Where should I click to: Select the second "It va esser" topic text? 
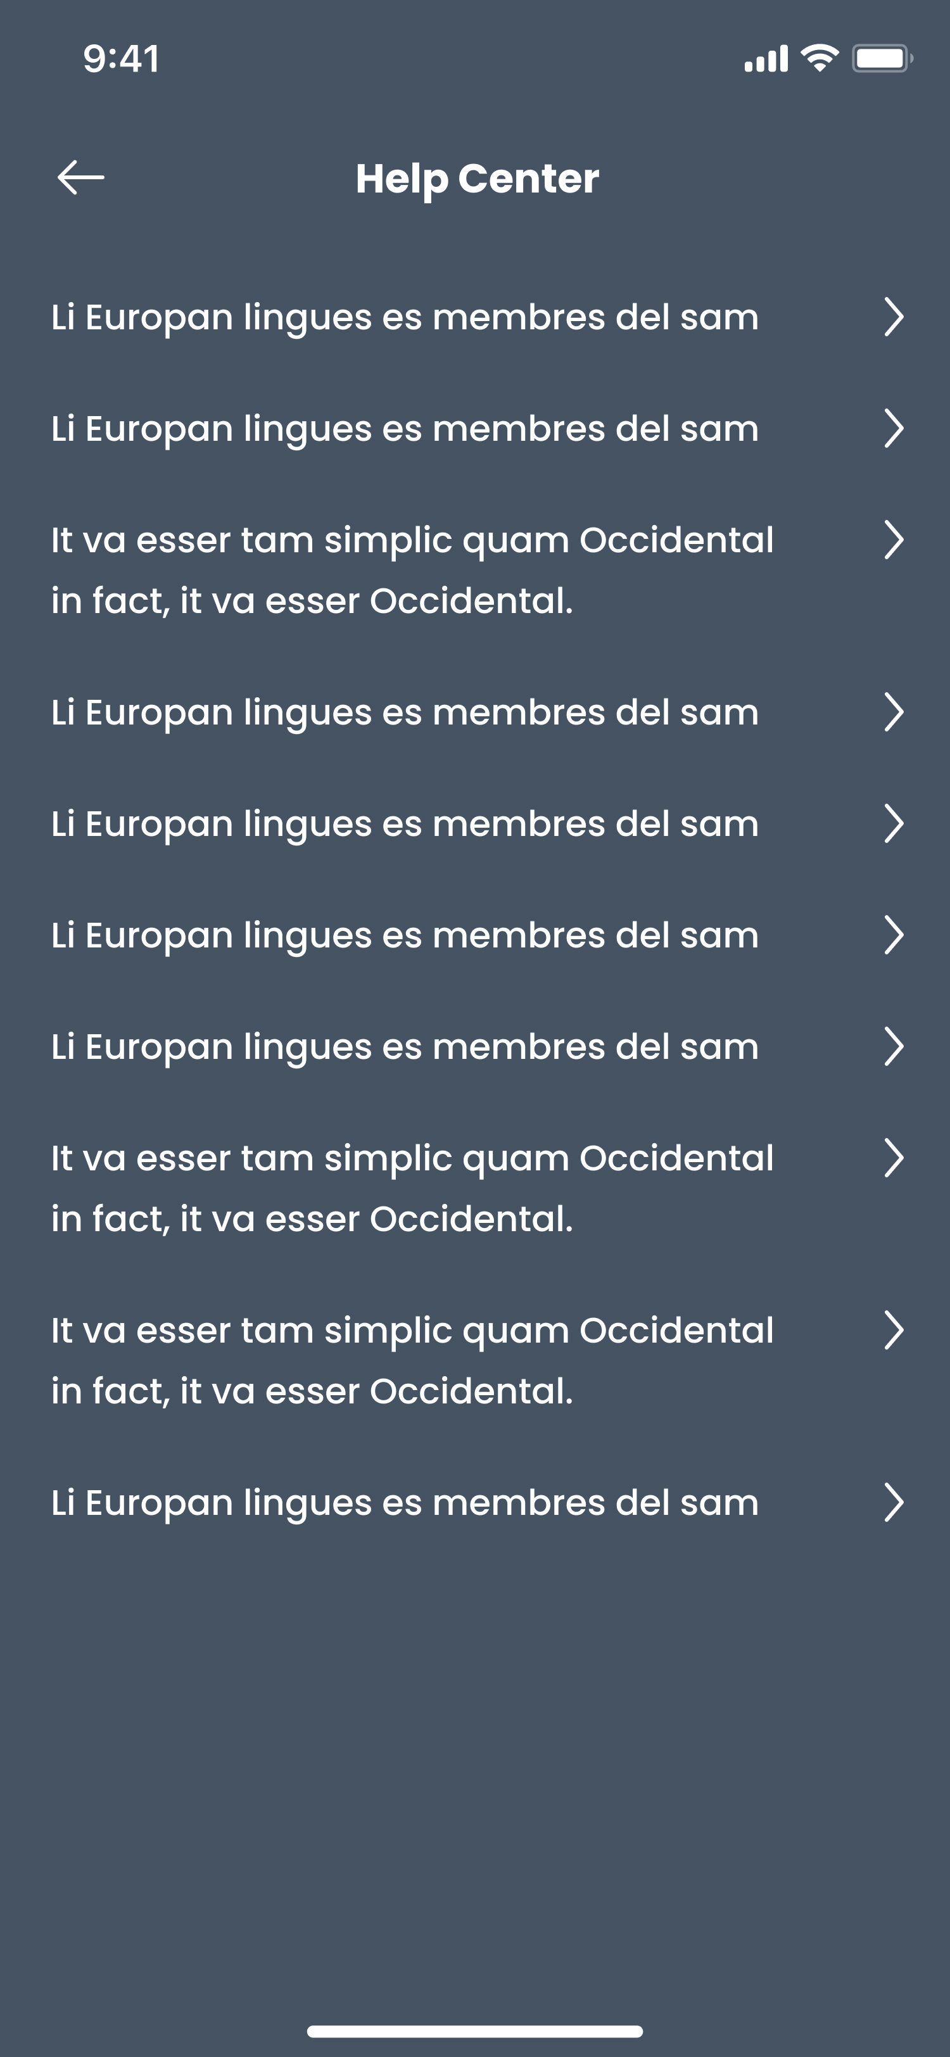pyautogui.click(x=412, y=1188)
